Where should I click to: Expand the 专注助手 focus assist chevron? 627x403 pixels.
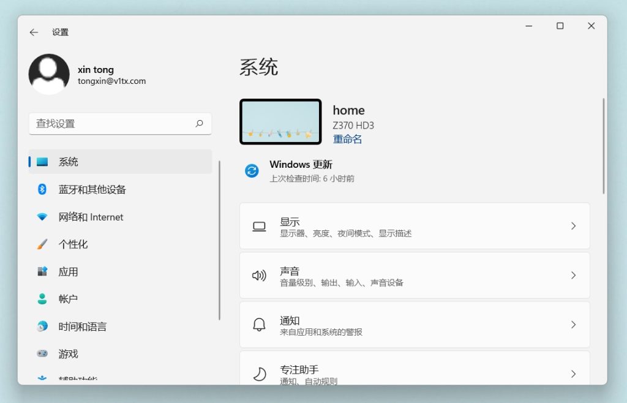tap(573, 374)
